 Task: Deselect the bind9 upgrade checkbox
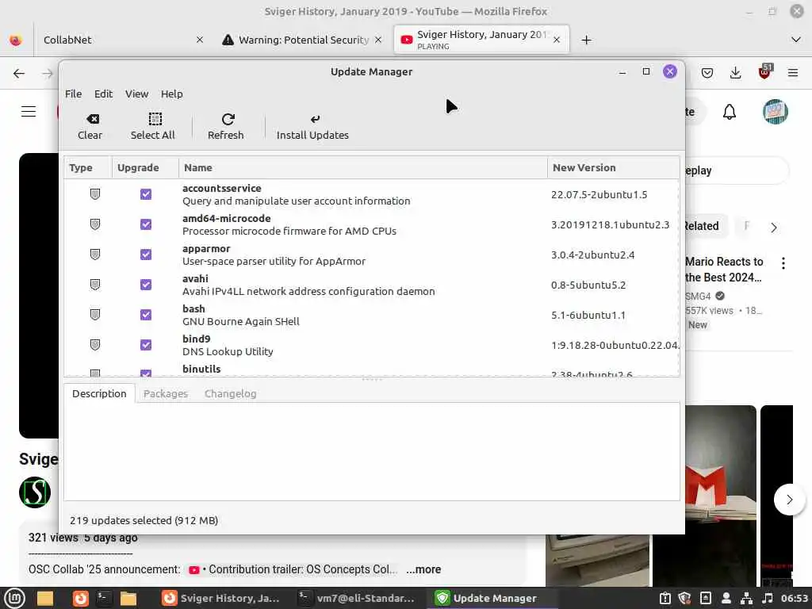coord(146,344)
